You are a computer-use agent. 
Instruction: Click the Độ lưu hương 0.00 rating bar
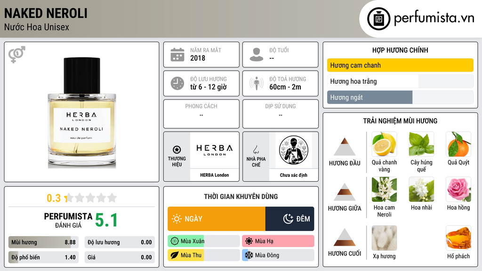[x=120, y=242]
